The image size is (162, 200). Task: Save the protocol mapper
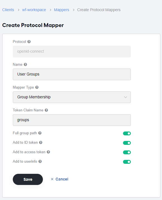[x=28, y=179]
